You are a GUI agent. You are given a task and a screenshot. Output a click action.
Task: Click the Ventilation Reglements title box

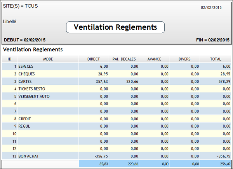(115, 27)
